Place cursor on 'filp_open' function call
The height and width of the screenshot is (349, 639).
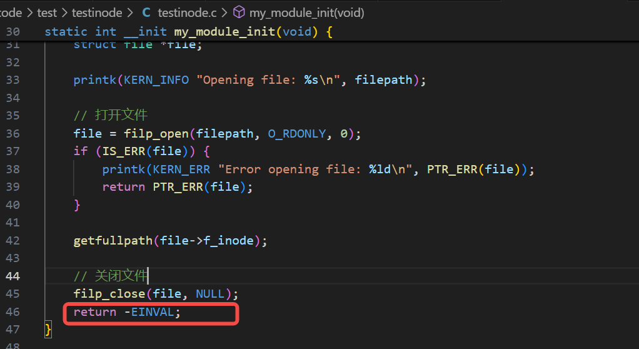coord(156,134)
